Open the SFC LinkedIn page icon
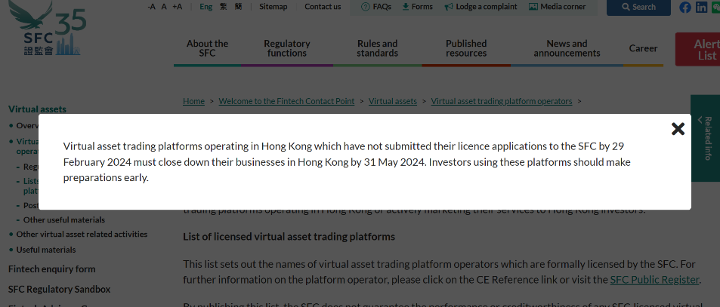720x307 pixels. pos(702,8)
